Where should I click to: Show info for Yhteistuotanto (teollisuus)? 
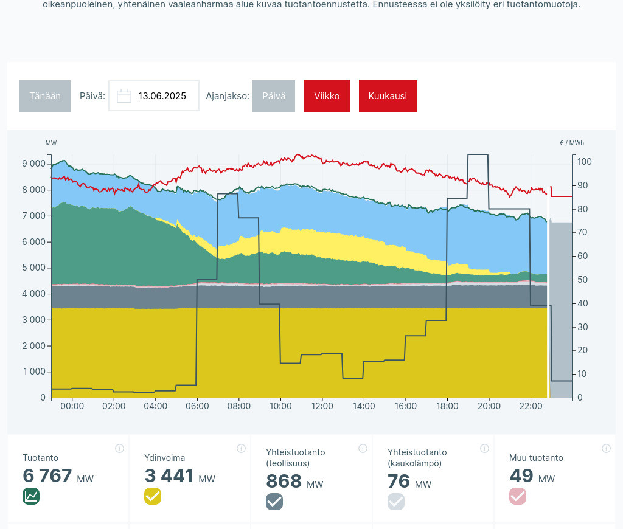click(363, 449)
